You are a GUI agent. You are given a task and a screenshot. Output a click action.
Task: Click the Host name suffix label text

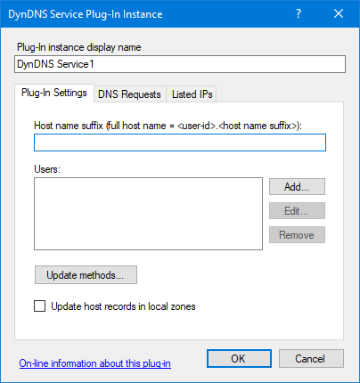pyautogui.click(x=168, y=126)
